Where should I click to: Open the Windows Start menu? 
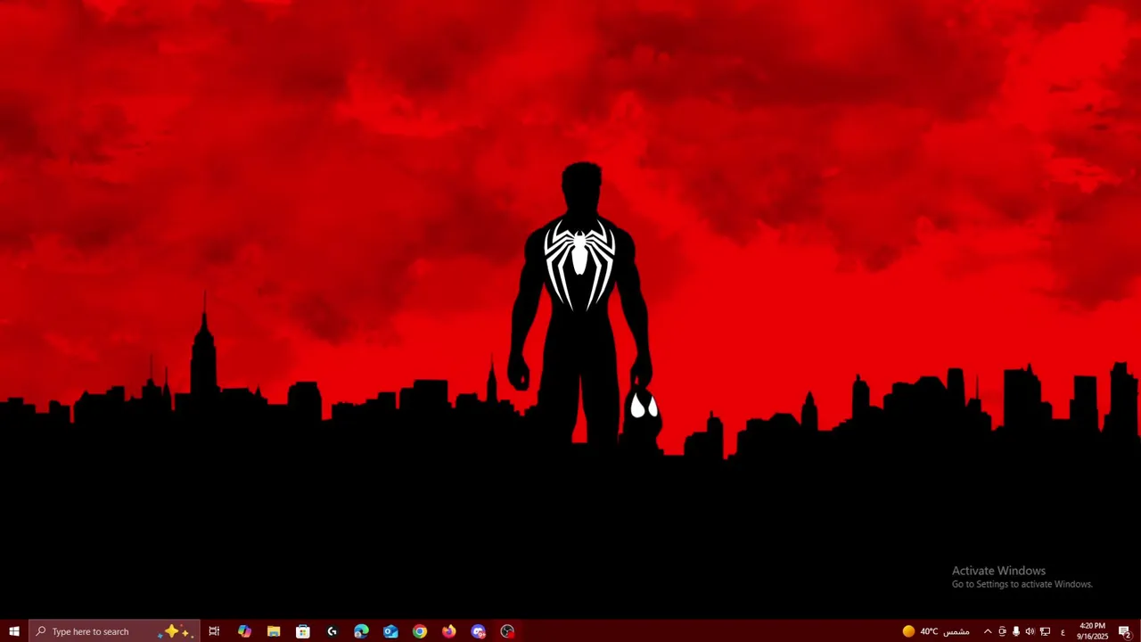tap(14, 631)
